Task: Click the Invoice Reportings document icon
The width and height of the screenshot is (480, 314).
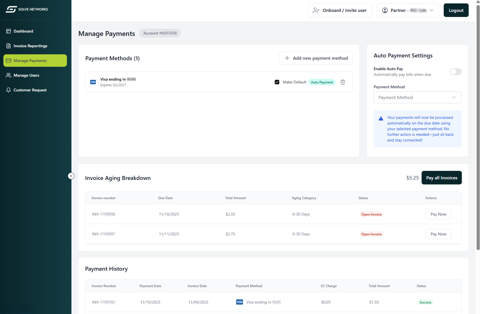Action: pos(9,46)
